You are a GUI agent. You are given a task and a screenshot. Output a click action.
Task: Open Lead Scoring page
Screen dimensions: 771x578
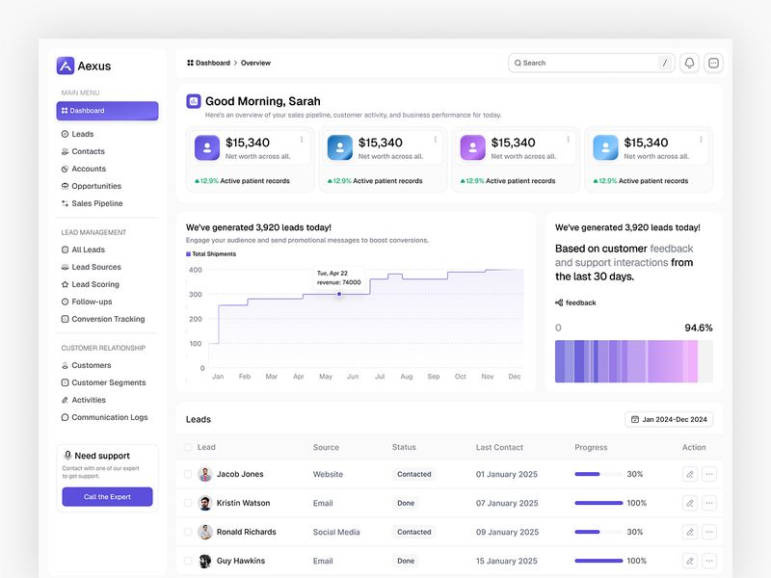(x=91, y=284)
